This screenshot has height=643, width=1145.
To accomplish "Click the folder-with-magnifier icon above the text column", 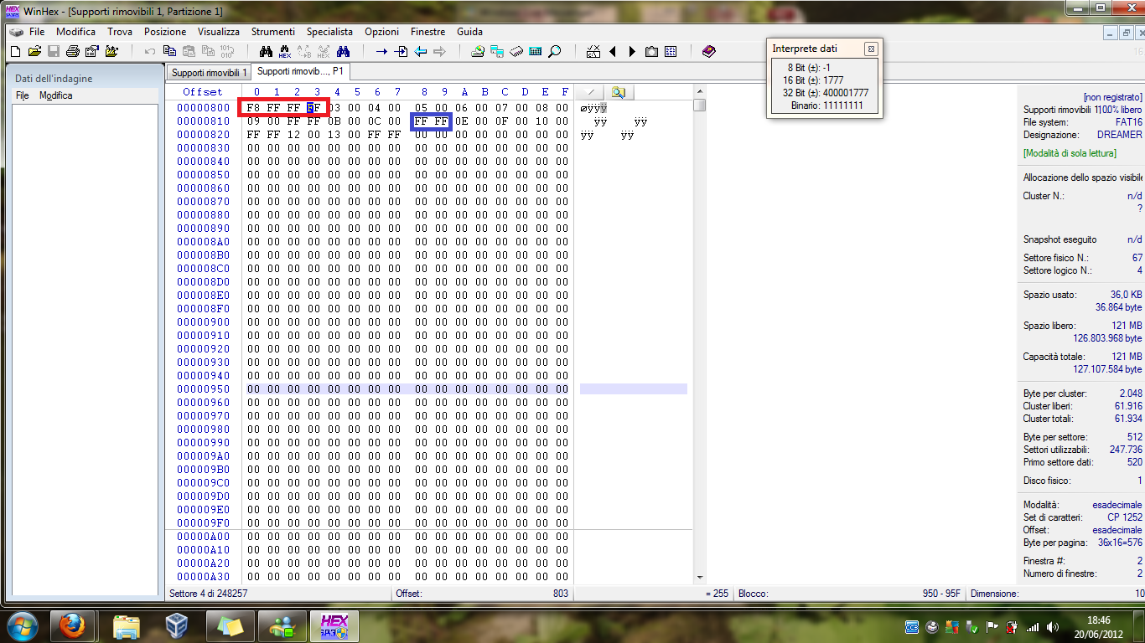I will click(619, 92).
